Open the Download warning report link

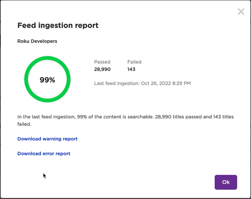[x=47, y=139]
